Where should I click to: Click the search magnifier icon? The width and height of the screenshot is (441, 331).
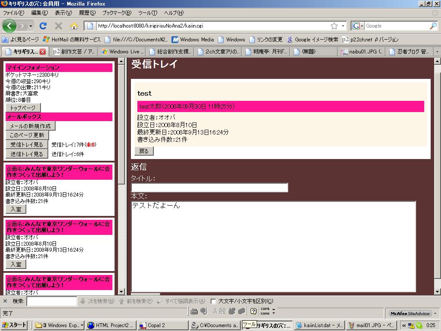coord(433,26)
